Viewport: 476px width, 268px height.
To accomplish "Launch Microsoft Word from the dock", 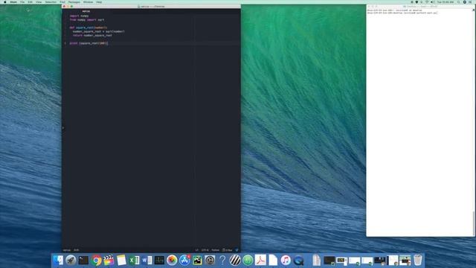I will point(147,261).
